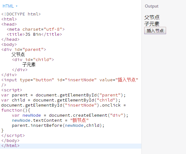Screen dimensions: 186x154
Task: Click the 父节点 text in the code editor
Action: point(18,54)
